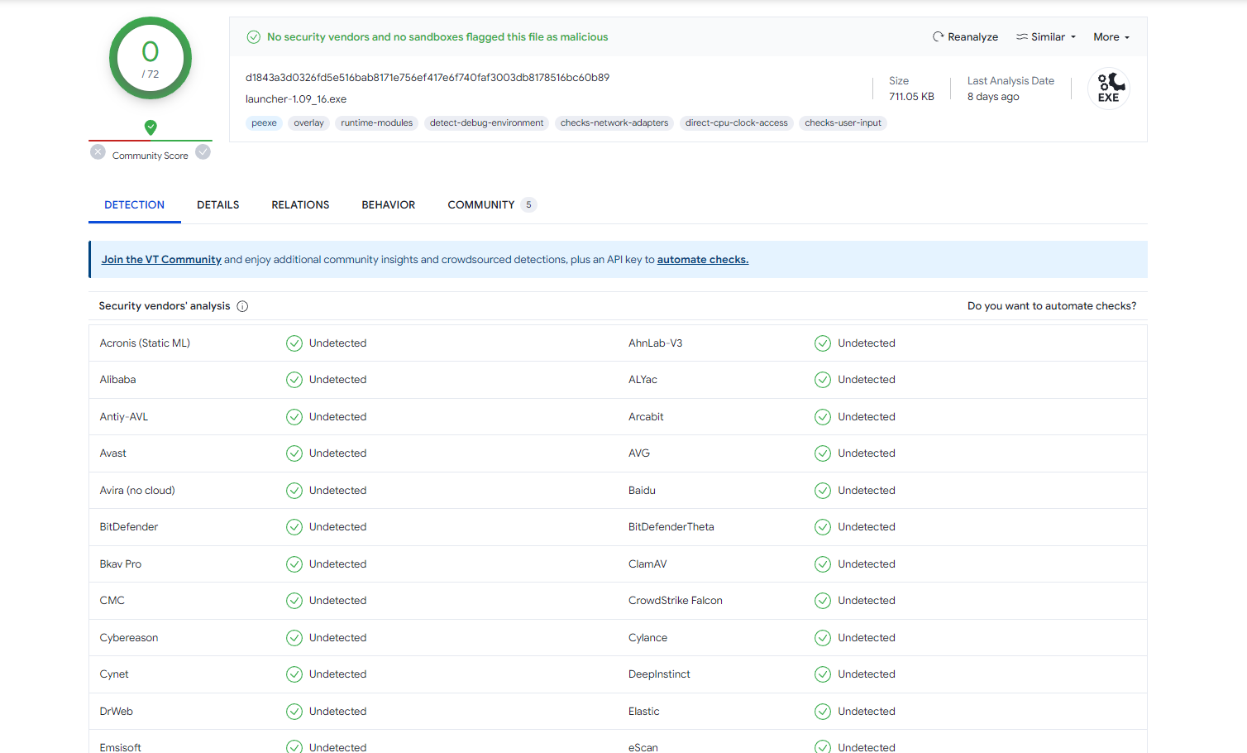
Task: Select the peexe tag
Action: tap(265, 123)
